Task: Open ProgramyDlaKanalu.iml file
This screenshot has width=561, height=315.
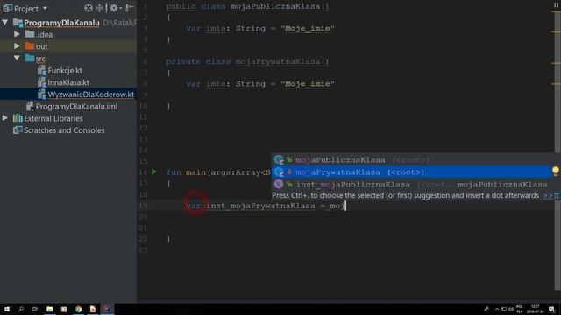Action: 76,107
